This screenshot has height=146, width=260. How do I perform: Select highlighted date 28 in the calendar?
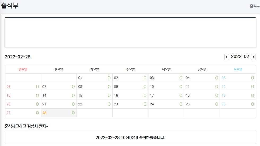click(x=44, y=113)
